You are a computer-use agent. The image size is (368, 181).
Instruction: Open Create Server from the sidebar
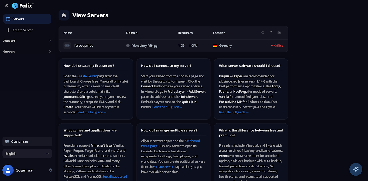(23, 30)
